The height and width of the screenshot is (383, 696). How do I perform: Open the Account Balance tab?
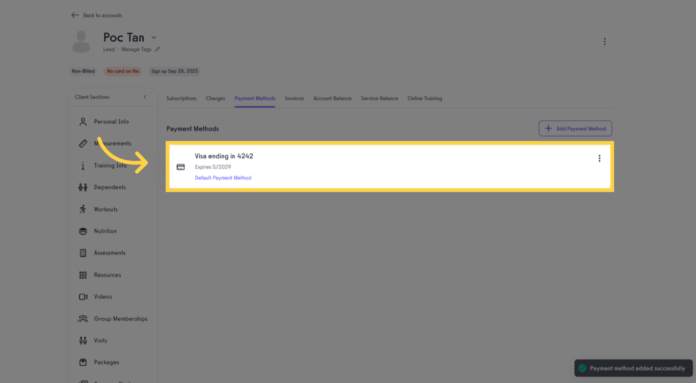pos(332,98)
